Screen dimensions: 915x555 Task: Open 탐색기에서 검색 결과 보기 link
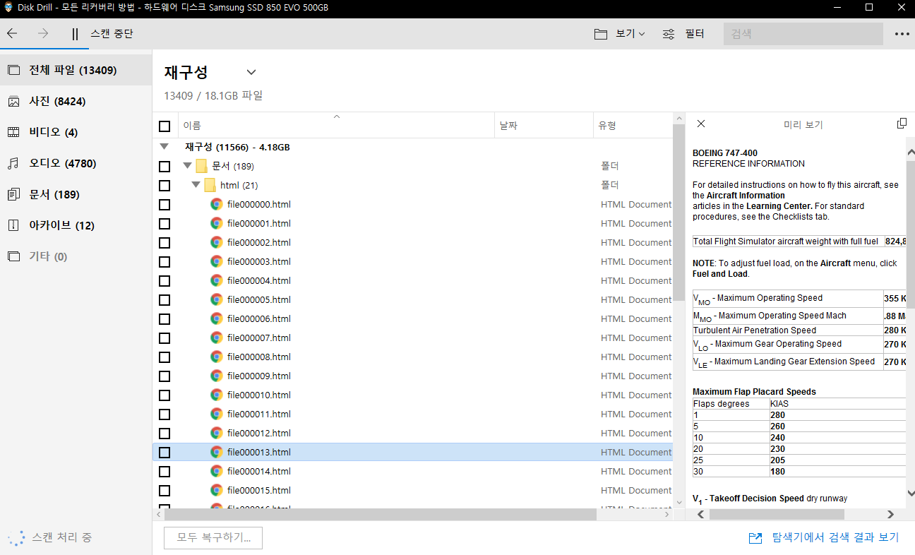pos(835,538)
